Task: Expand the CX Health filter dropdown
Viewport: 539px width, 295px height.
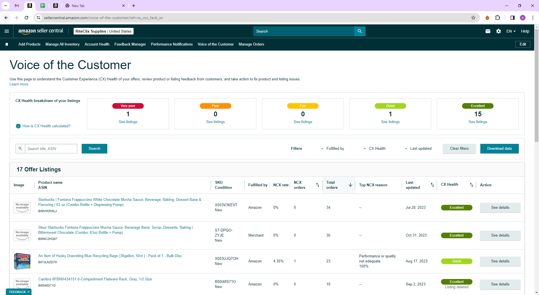Action: pyautogui.click(x=374, y=149)
